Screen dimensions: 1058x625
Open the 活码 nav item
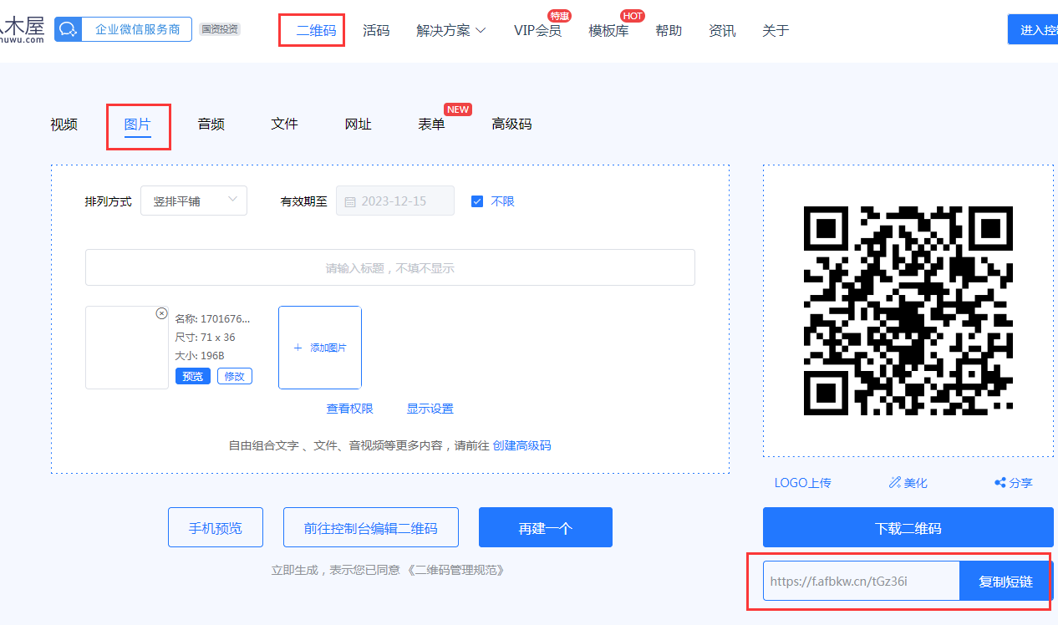click(x=376, y=31)
